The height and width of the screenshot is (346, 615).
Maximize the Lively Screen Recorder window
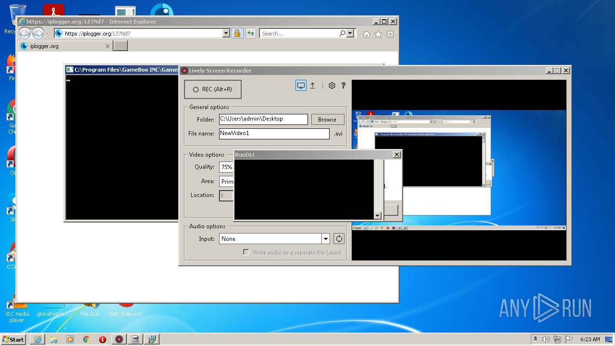click(x=557, y=71)
